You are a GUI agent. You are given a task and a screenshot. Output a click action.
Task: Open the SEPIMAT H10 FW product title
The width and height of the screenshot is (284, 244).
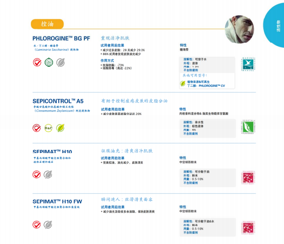[57, 201]
